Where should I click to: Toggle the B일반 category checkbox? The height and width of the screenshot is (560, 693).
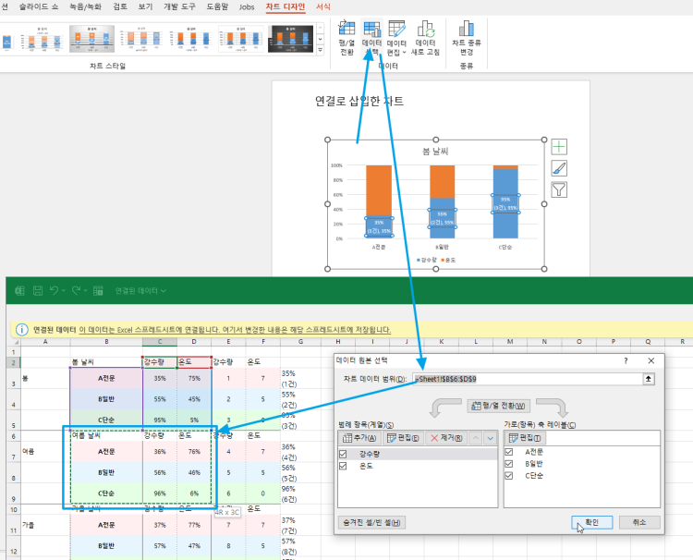tap(509, 464)
